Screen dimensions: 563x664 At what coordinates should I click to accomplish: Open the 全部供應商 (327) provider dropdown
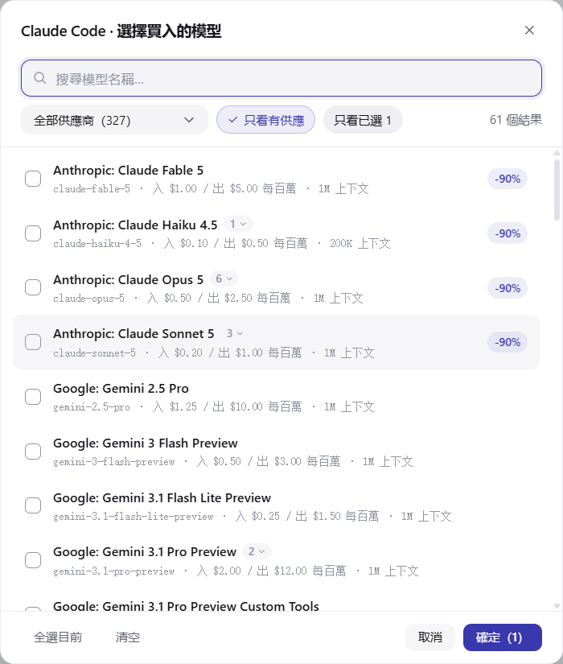(x=114, y=120)
